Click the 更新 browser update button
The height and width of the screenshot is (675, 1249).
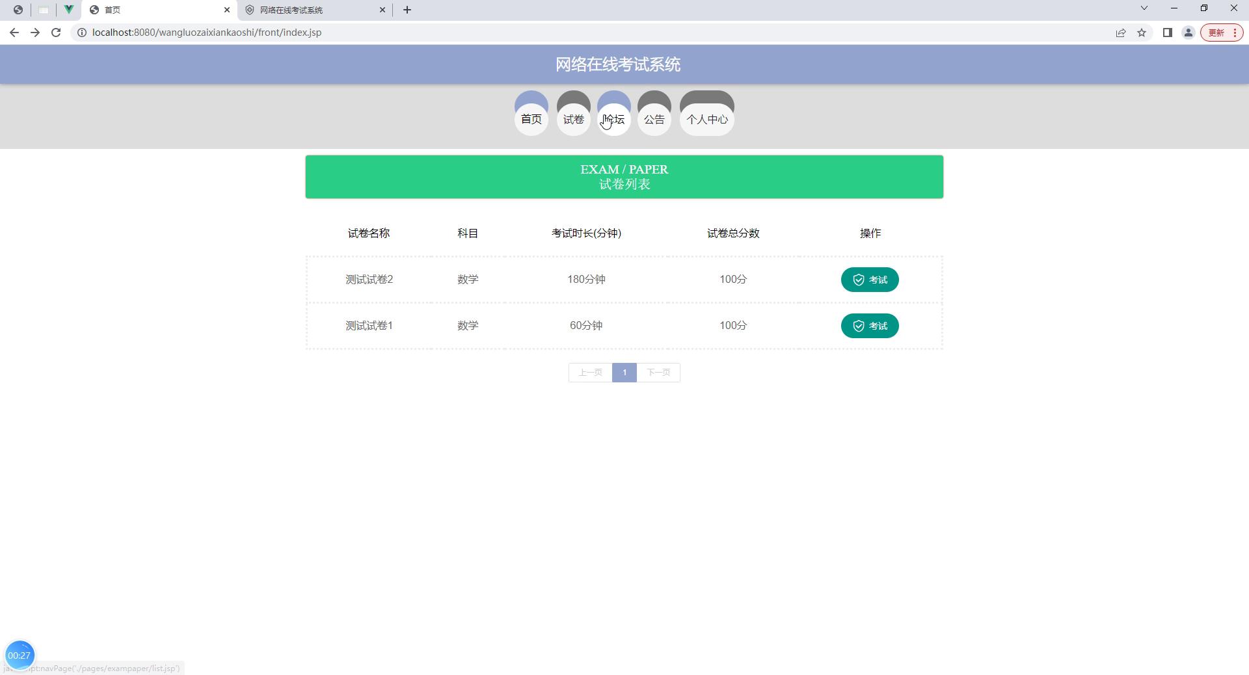(x=1222, y=33)
